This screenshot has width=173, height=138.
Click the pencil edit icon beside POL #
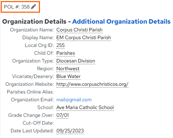click(33, 7)
